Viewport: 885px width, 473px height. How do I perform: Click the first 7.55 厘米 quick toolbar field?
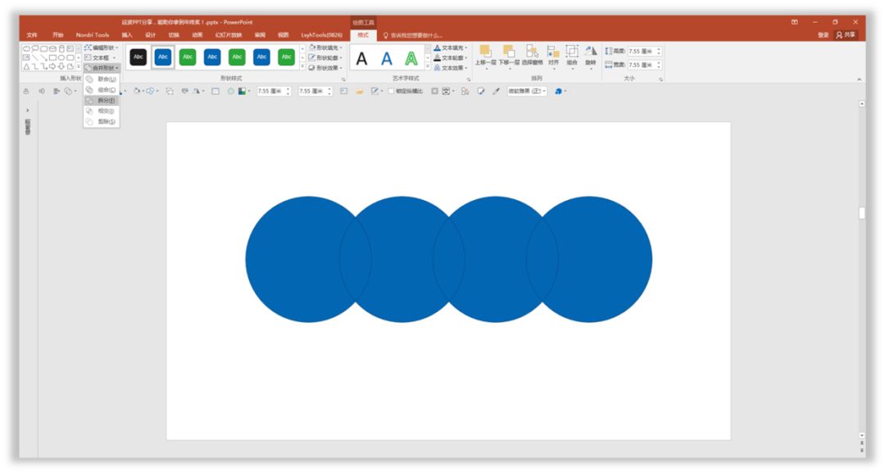274,91
